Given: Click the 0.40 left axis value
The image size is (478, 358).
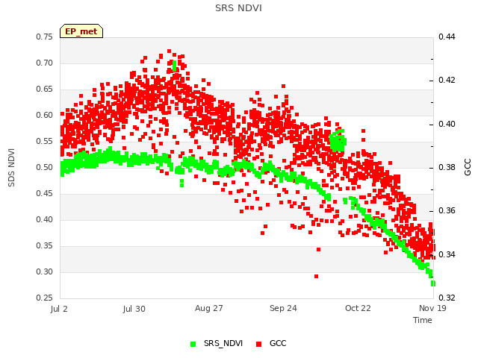Looking at the screenshot, I should coord(45,219).
